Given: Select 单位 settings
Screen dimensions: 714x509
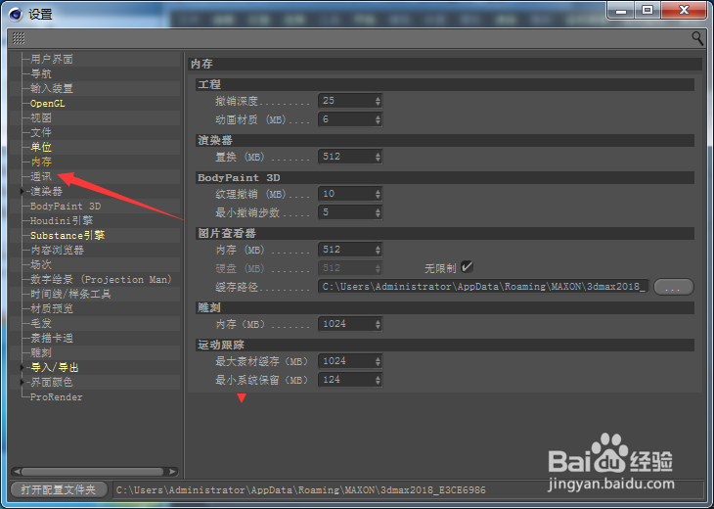Looking at the screenshot, I should [41, 147].
